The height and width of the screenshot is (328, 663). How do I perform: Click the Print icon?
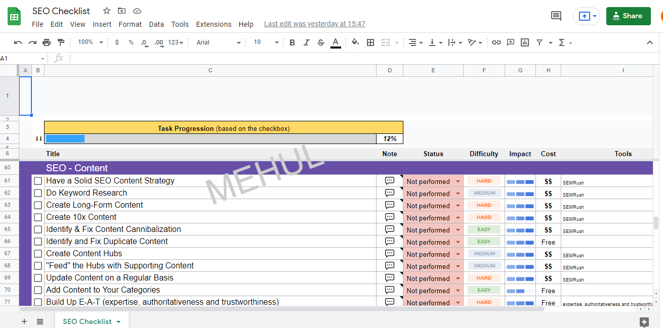coord(47,42)
